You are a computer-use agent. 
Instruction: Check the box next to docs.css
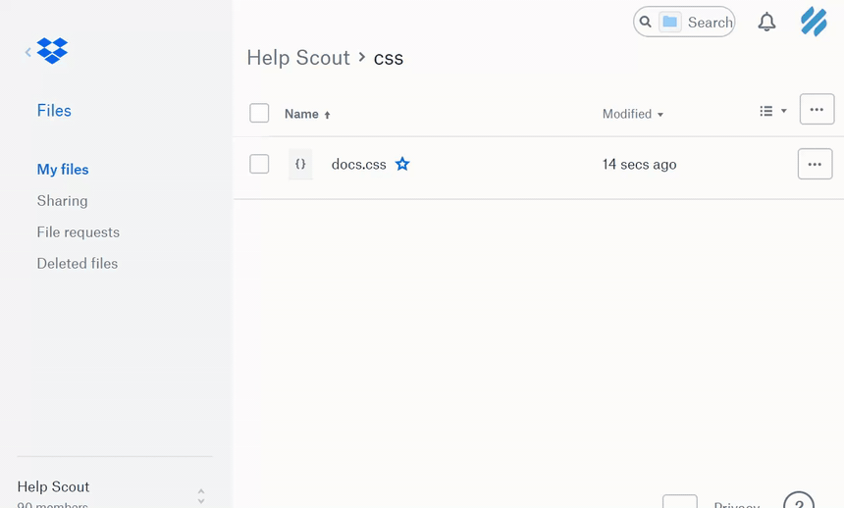pos(259,165)
